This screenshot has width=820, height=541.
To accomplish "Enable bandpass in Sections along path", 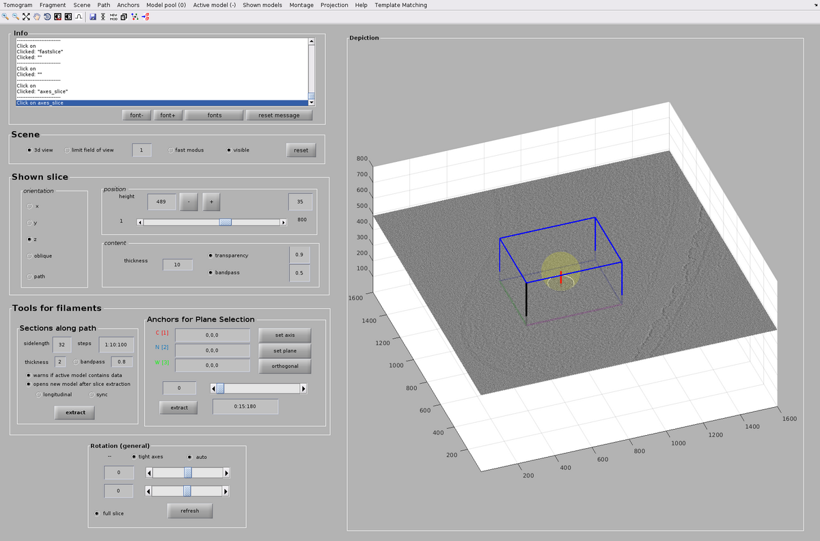I will [76, 361].
